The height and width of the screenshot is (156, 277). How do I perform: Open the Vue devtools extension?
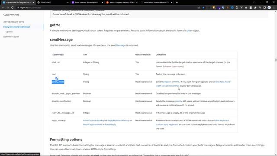242,8
